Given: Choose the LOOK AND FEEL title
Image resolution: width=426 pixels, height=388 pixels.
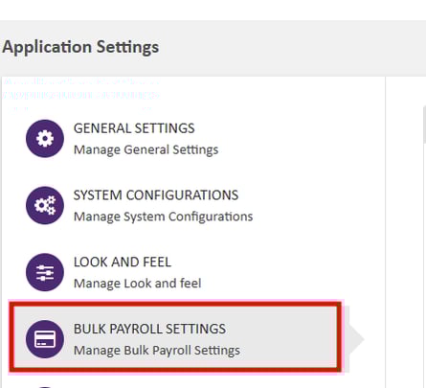Looking at the screenshot, I should (123, 262).
